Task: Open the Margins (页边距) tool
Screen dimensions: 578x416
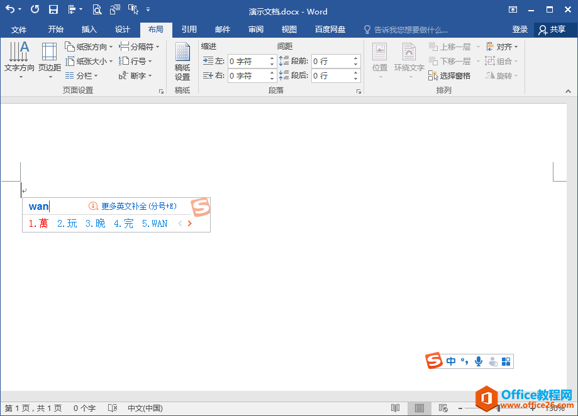Action: (50, 60)
